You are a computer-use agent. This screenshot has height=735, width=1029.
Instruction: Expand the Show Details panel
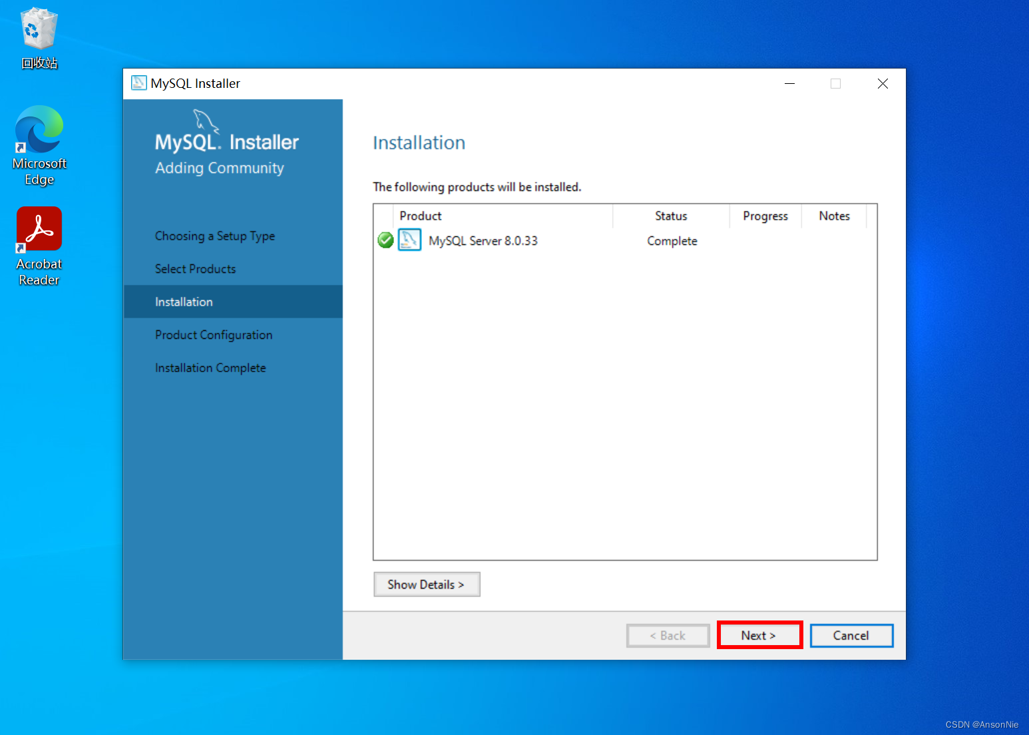tap(427, 584)
